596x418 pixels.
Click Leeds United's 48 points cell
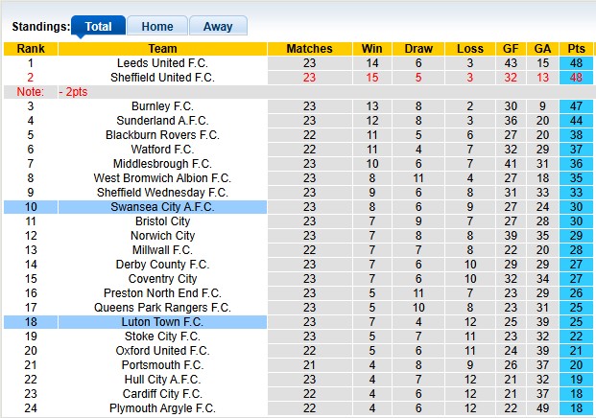576,63
